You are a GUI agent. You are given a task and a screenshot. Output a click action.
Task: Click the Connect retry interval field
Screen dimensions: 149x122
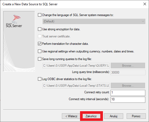[x=128, y=100]
